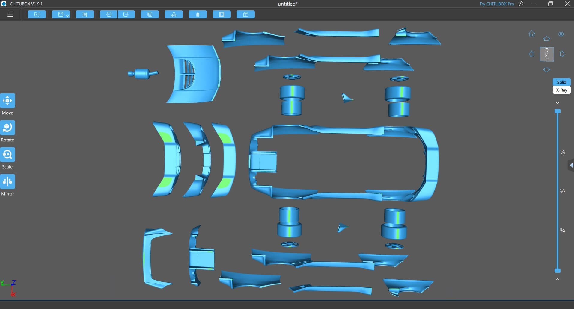Click the bottle-shaped hollow tool icon
Screen dimensions: 574x309
click(198, 14)
